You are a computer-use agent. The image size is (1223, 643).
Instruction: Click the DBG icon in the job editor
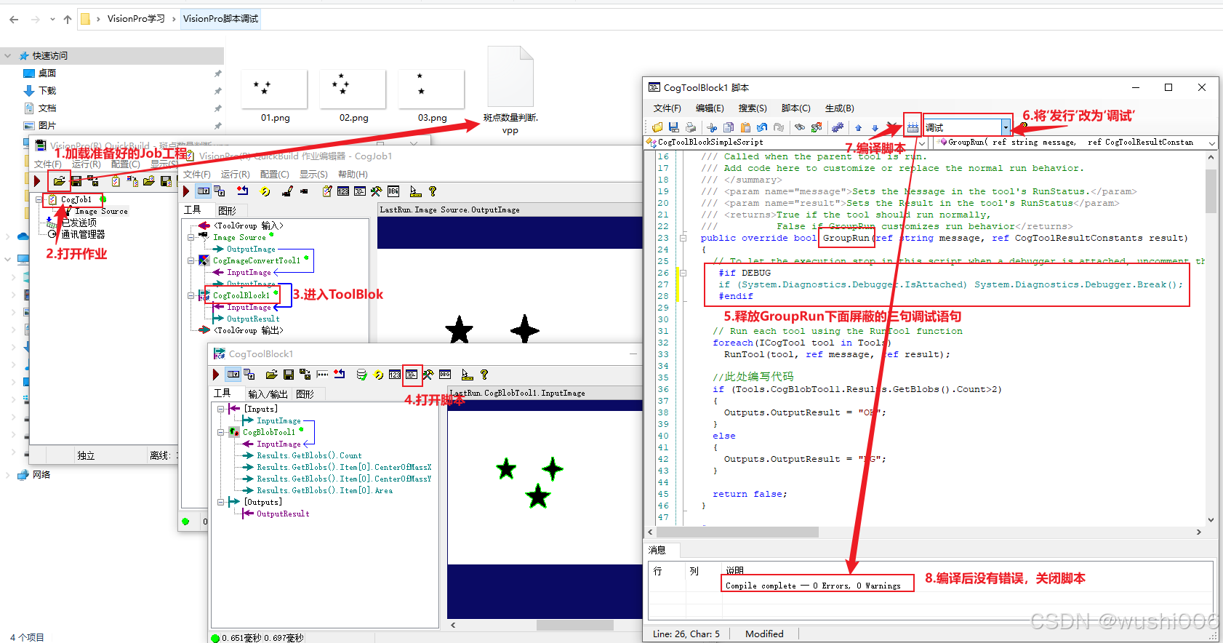[393, 191]
